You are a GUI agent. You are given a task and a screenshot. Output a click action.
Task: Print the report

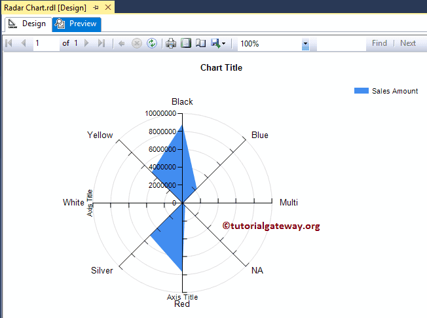point(171,43)
